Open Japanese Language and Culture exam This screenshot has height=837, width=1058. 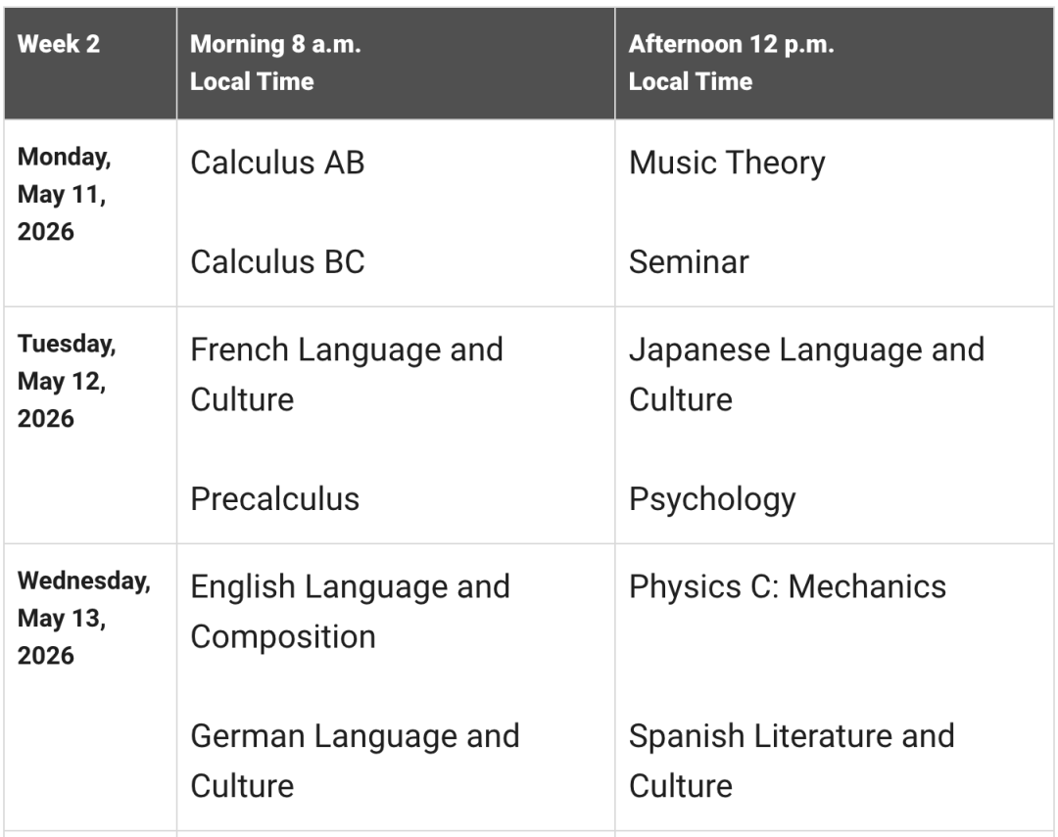pos(806,374)
